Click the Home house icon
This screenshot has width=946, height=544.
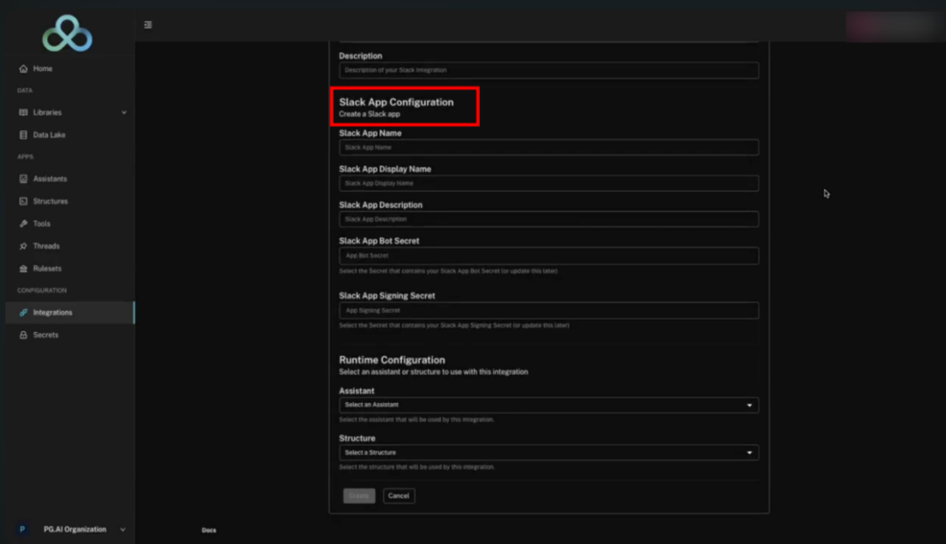[23, 68]
